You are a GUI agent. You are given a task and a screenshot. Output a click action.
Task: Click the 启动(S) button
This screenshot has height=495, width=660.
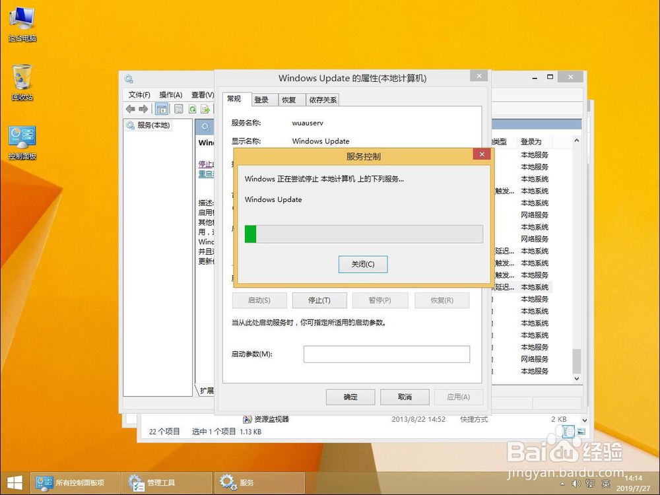pos(259,300)
